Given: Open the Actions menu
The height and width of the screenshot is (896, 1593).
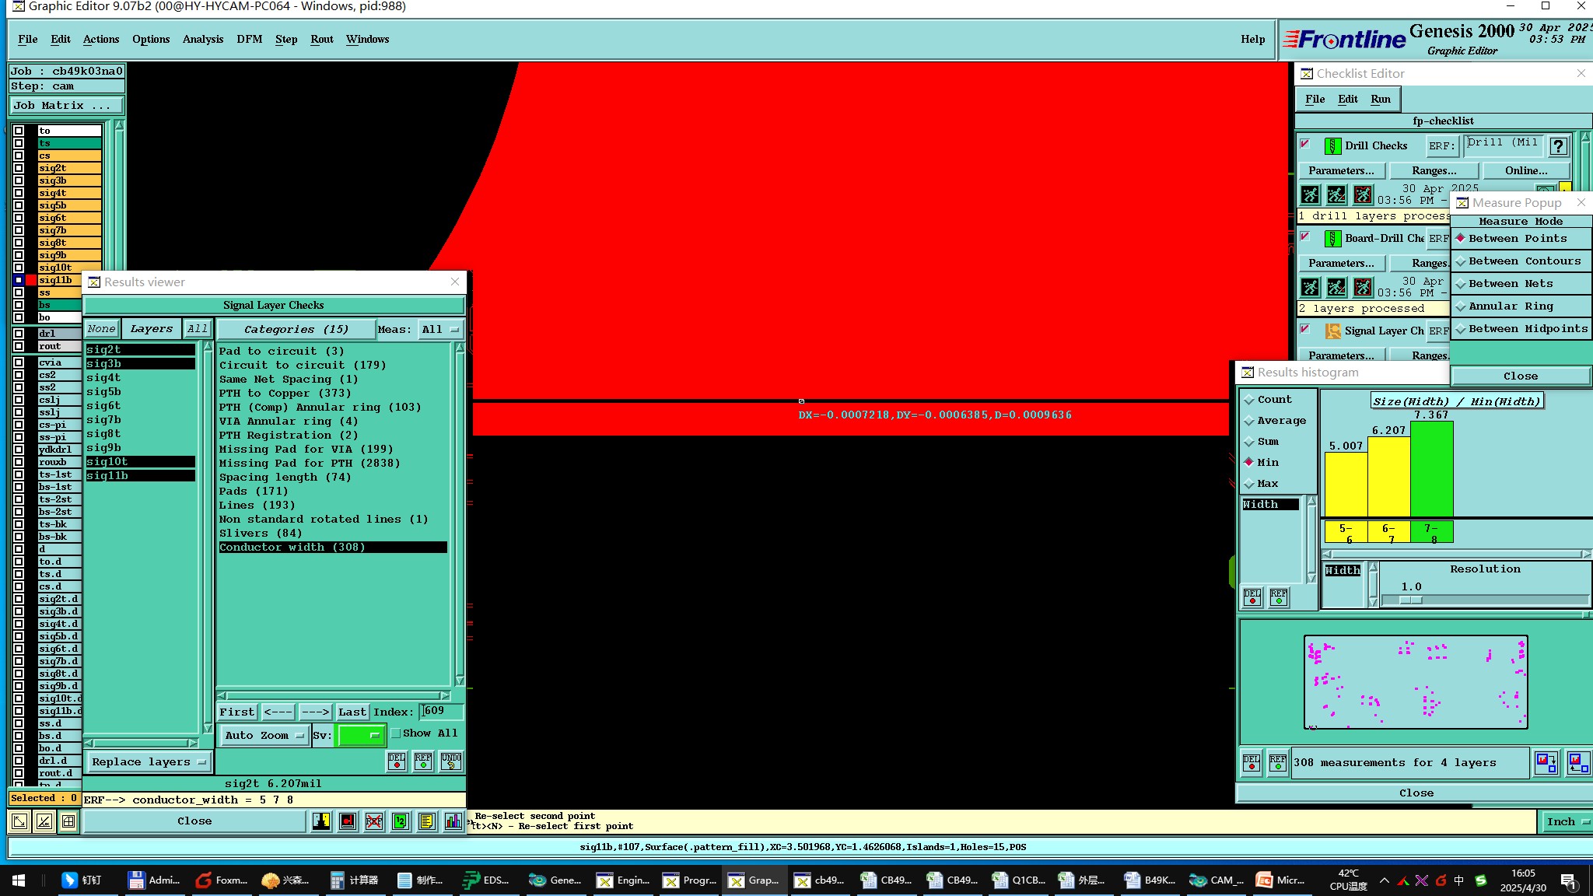Looking at the screenshot, I should (101, 39).
